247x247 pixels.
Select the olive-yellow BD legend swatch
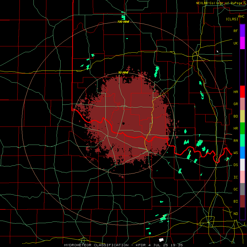point(242,116)
